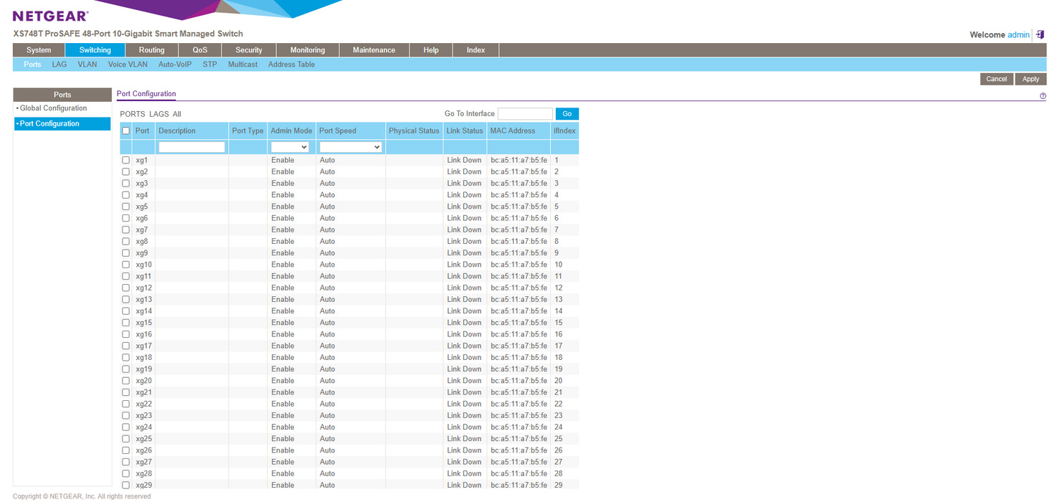This screenshot has width=1060, height=502.
Task: Show All interfaces filter
Action: click(176, 114)
